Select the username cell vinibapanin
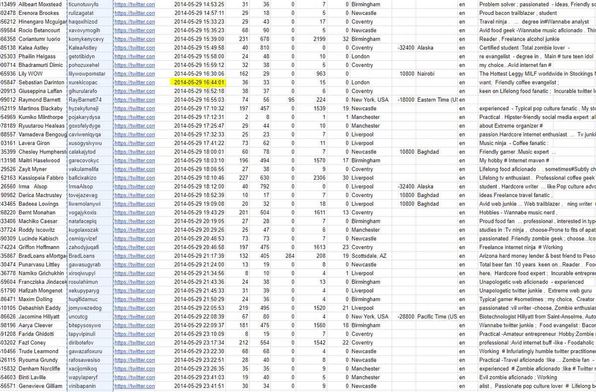The height and width of the screenshot is (392, 596). [x=82, y=386]
